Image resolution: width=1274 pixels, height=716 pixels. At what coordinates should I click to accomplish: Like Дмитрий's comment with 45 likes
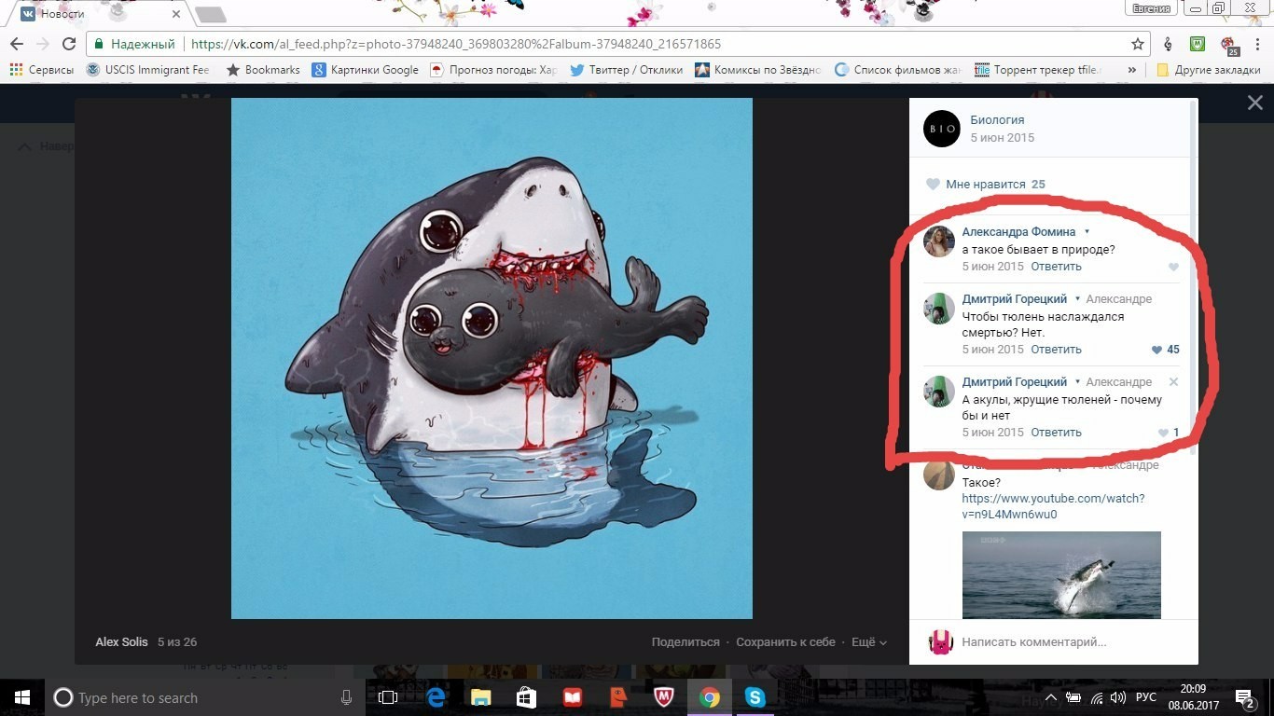coord(1156,350)
